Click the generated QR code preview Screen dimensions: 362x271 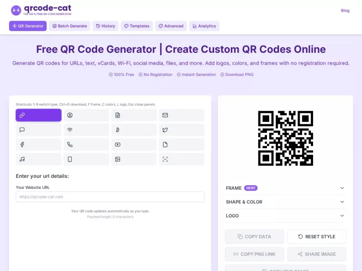[x=286, y=138]
